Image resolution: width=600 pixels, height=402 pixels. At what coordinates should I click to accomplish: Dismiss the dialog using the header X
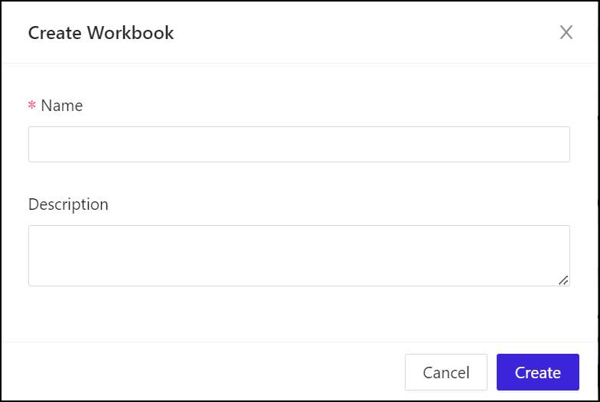pyautogui.click(x=566, y=32)
